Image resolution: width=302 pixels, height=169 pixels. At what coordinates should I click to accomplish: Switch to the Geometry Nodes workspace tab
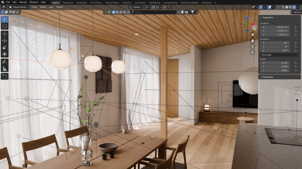point(190,3)
